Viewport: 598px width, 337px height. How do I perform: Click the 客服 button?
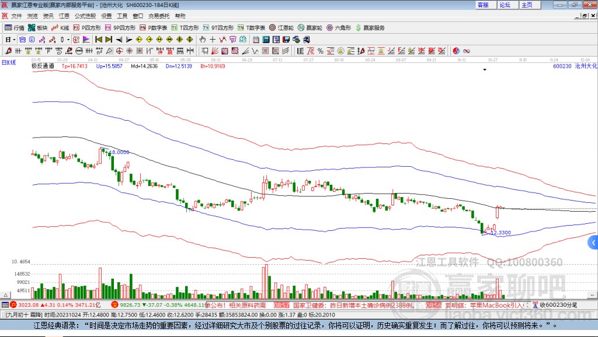(x=486, y=5)
